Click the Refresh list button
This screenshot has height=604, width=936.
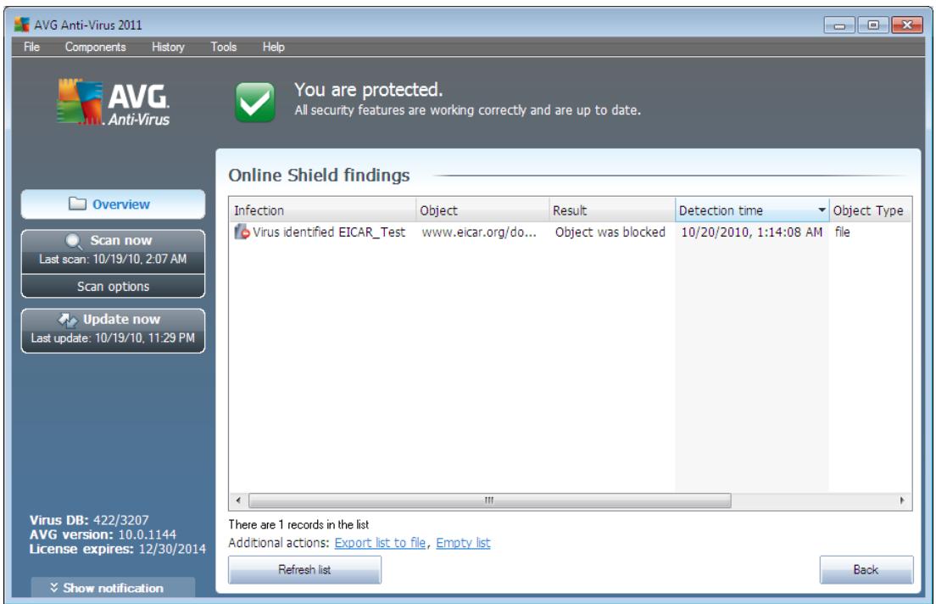[x=304, y=569]
